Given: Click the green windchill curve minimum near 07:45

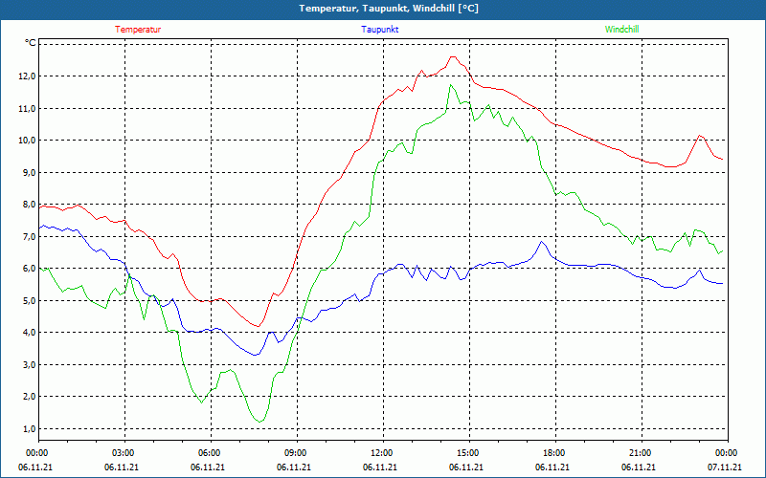Looking at the screenshot, I should pos(260,422).
